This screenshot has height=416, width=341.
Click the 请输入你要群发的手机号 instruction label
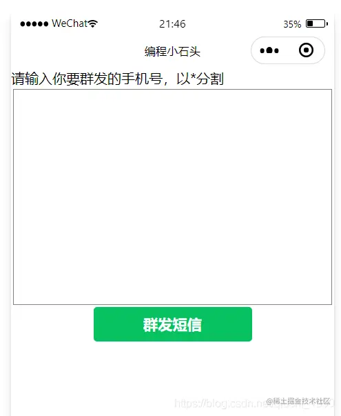[x=87, y=79]
